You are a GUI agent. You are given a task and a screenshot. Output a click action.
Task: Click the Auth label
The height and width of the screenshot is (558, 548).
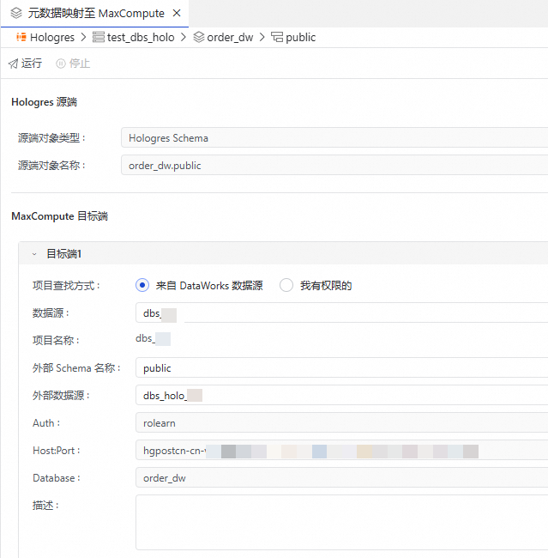click(46, 423)
